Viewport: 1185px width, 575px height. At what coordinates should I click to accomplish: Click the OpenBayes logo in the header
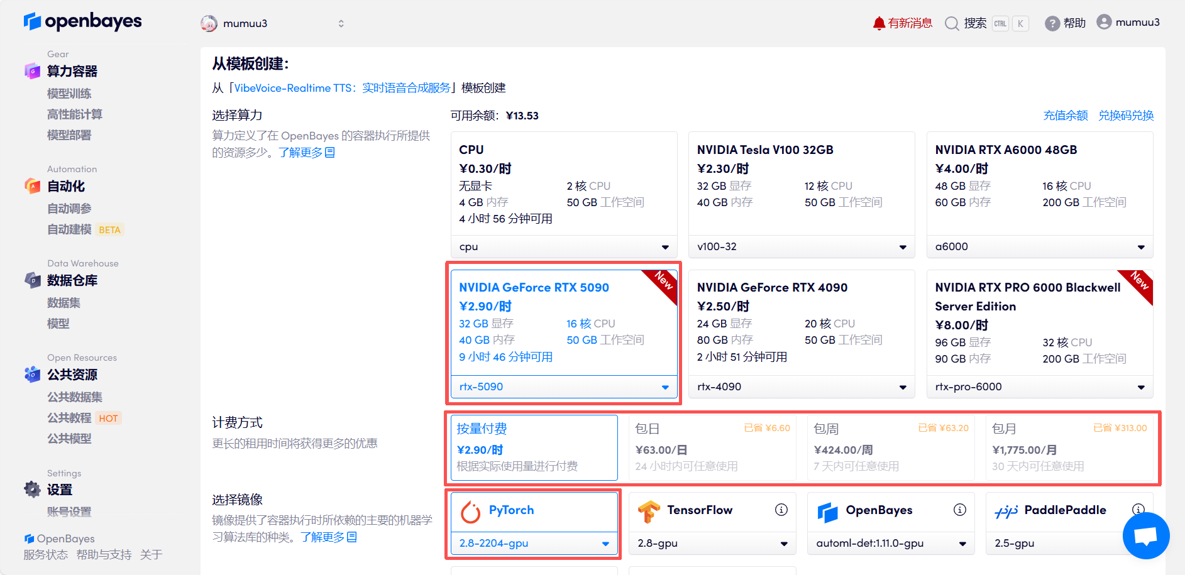point(82,21)
